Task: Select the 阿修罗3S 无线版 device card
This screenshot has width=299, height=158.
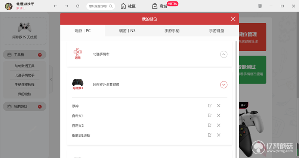Action: click(x=25, y=31)
